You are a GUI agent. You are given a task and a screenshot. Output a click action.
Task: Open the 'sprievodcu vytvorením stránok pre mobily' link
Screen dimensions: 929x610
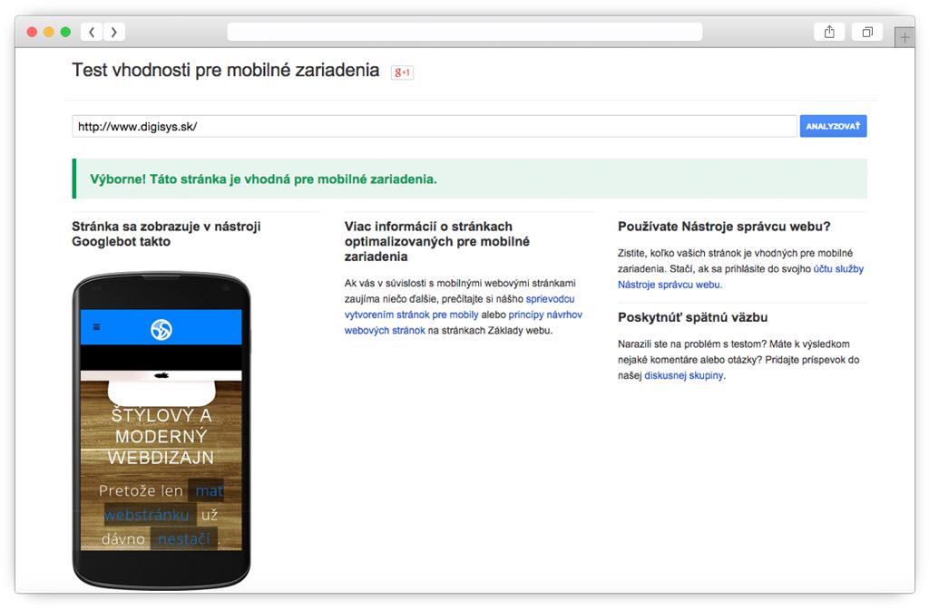coord(459,306)
